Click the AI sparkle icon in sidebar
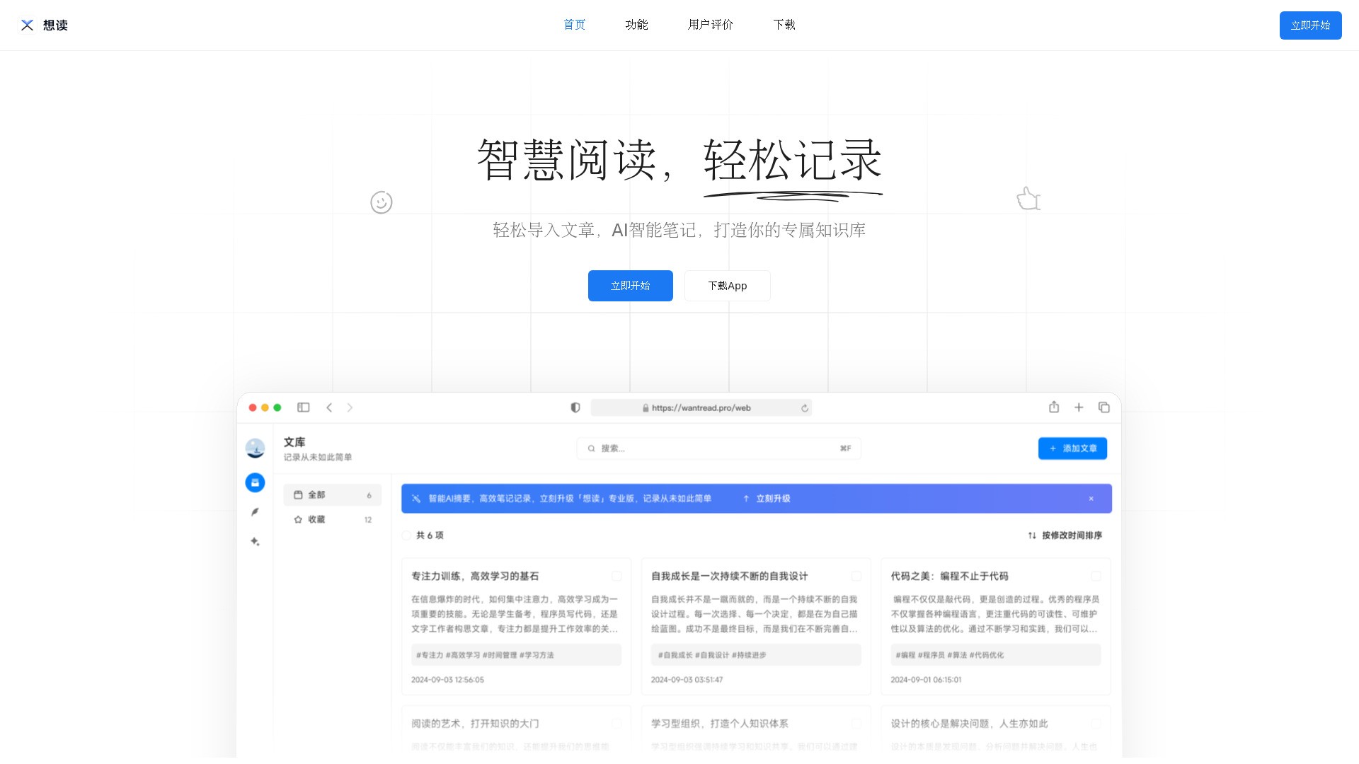Viewport: 1359px width, 764px height. point(255,541)
